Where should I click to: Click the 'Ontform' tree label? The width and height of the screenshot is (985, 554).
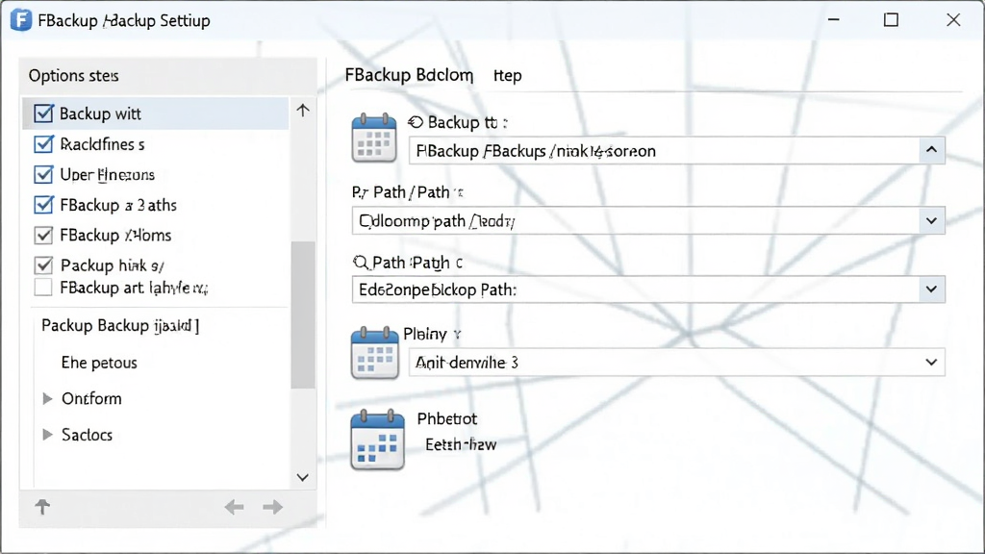coord(91,398)
